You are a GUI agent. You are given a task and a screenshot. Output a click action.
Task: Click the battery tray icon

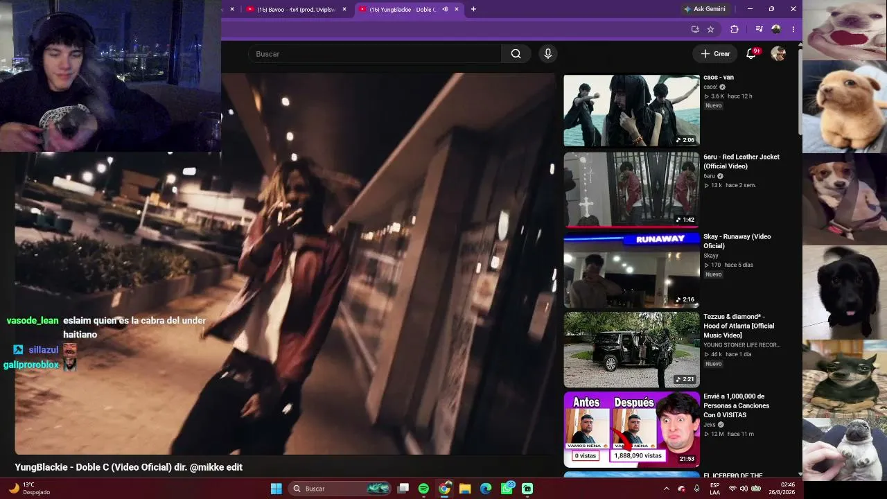[755, 489]
